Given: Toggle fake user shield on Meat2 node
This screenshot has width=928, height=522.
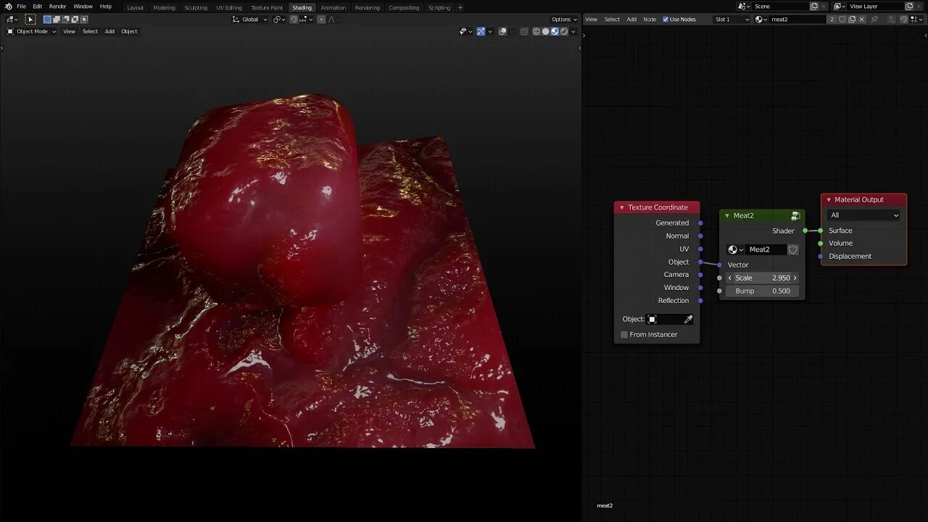Looking at the screenshot, I should 793,249.
